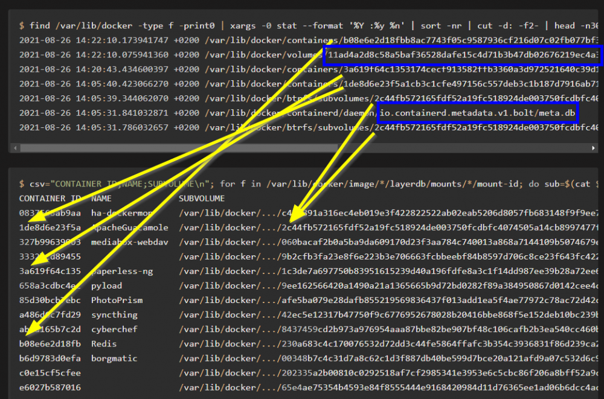
Task: Select container ID b08e6e2d18fb in the table
Action: coord(50,343)
